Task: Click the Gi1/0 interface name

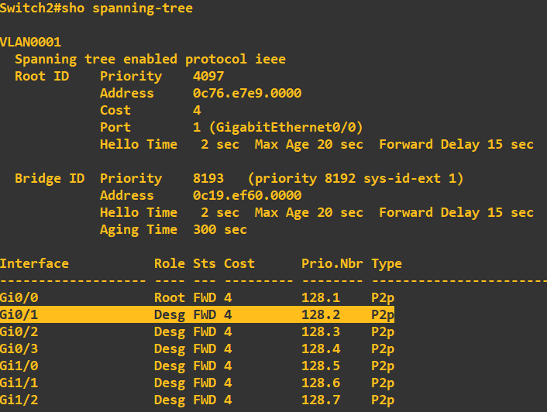Action: click(19, 366)
